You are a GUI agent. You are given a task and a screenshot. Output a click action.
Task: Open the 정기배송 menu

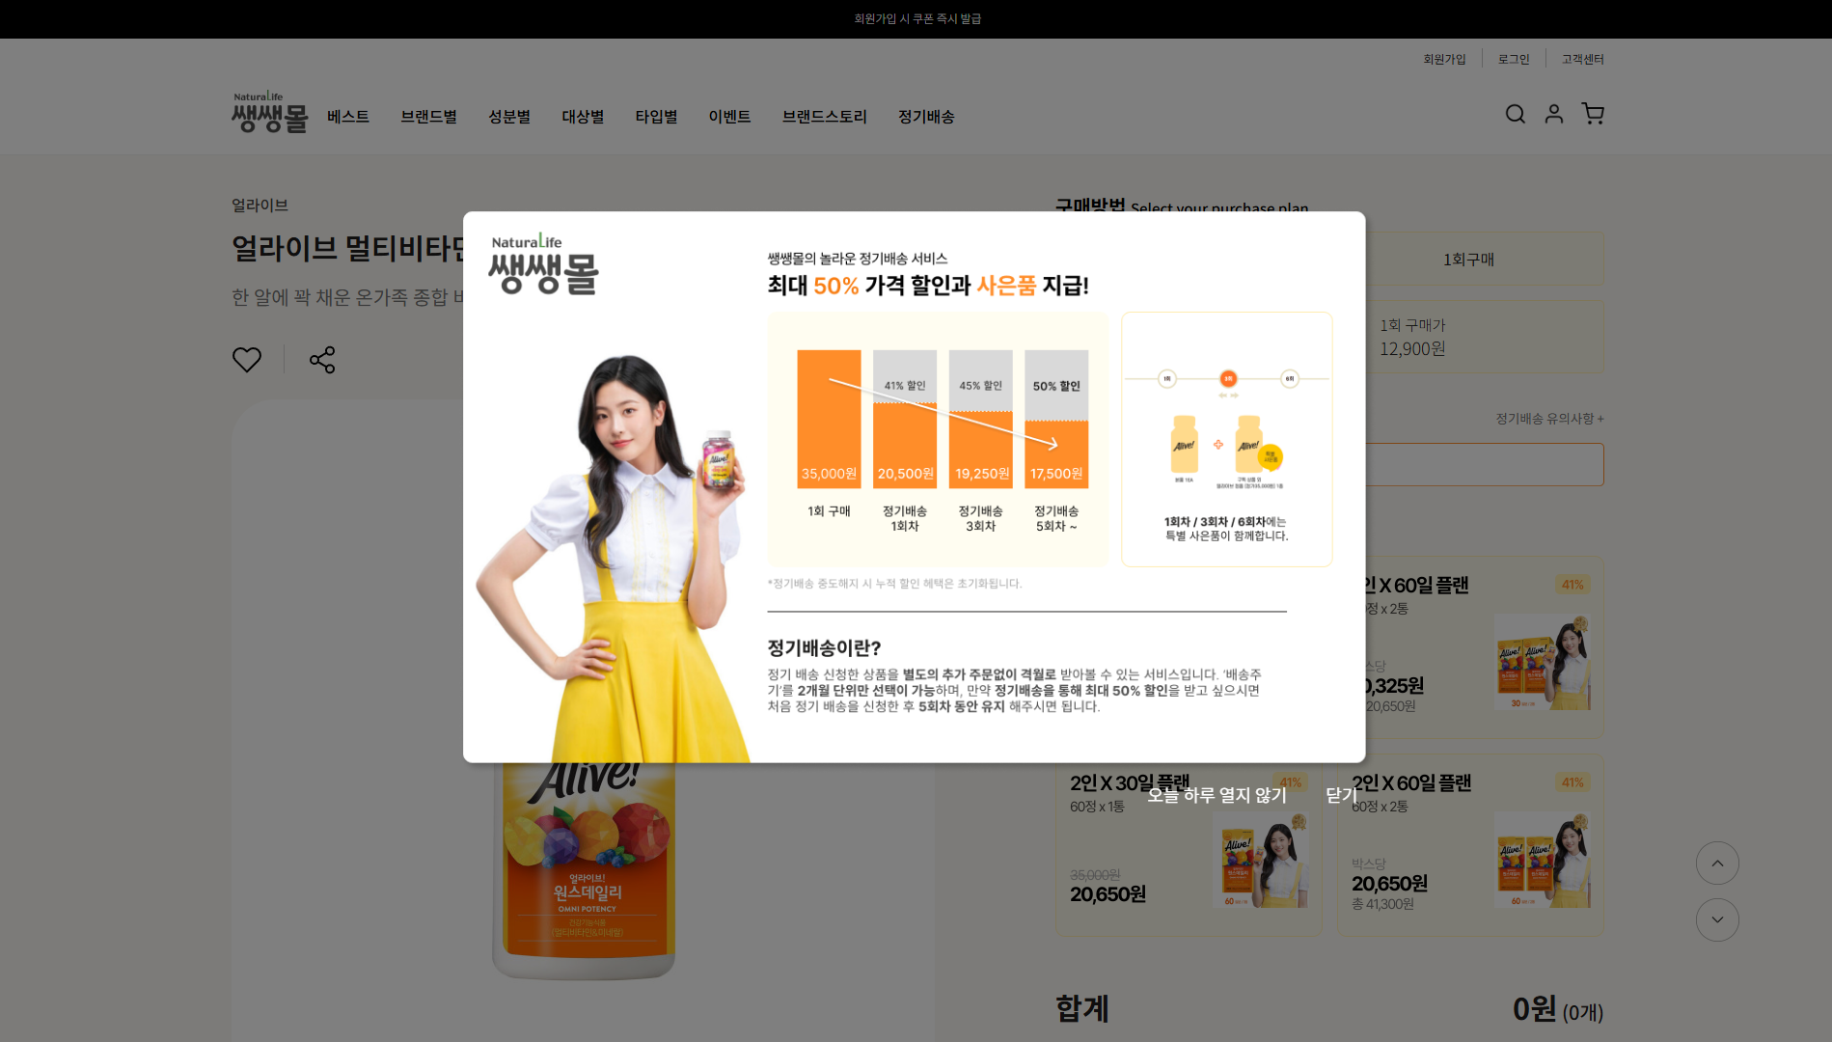click(926, 117)
